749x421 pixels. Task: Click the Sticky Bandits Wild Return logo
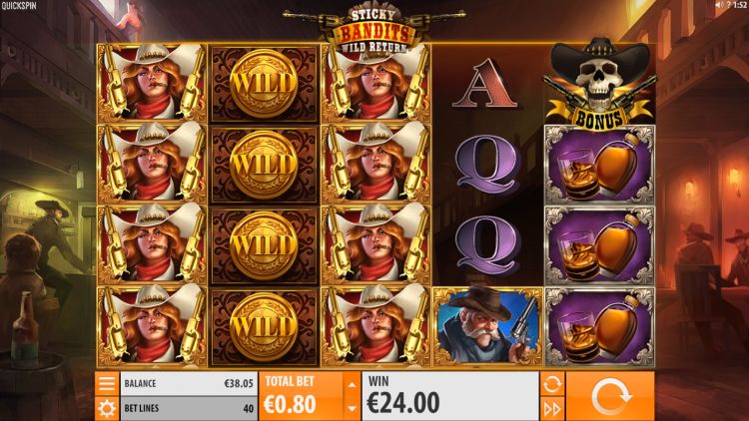pyautogui.click(x=374, y=29)
